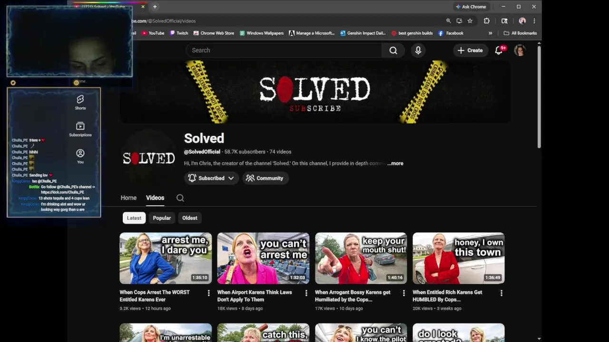Open a new browser tab
609x342 pixels.
pos(155,7)
